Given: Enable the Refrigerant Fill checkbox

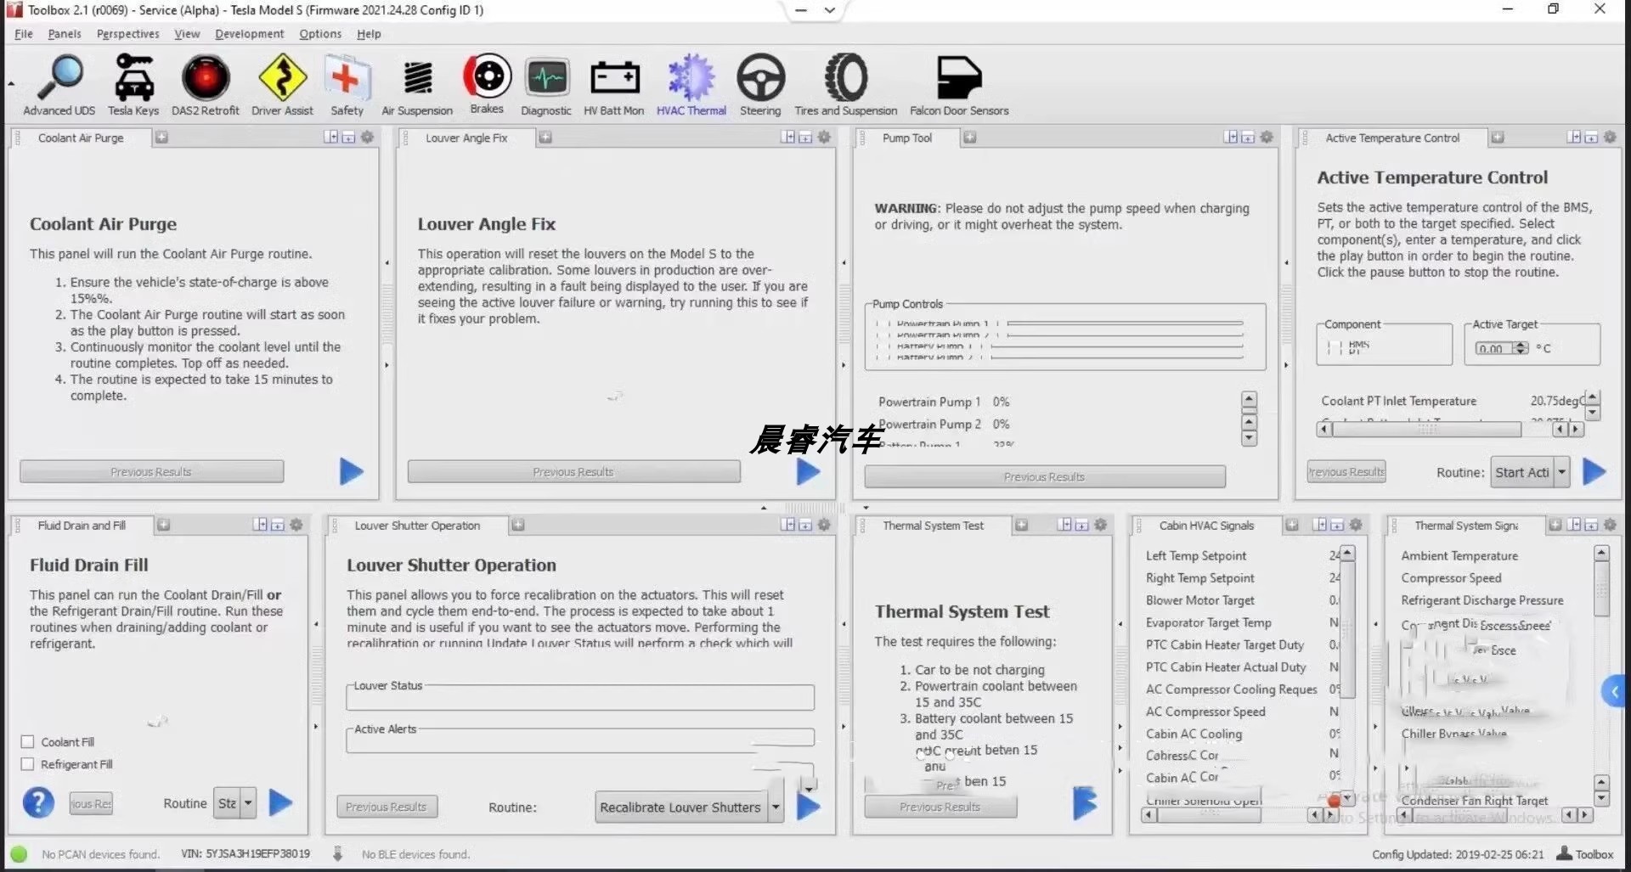Looking at the screenshot, I should click(x=27, y=763).
